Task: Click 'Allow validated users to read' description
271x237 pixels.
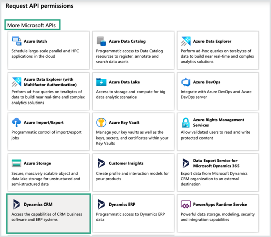Action: click(215, 135)
